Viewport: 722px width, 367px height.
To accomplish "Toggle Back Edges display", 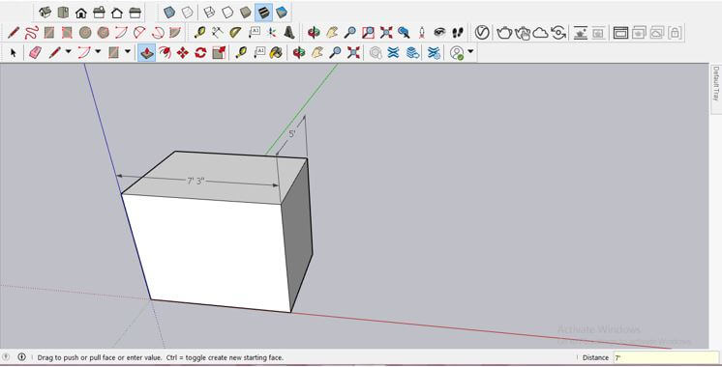I will [x=188, y=13].
